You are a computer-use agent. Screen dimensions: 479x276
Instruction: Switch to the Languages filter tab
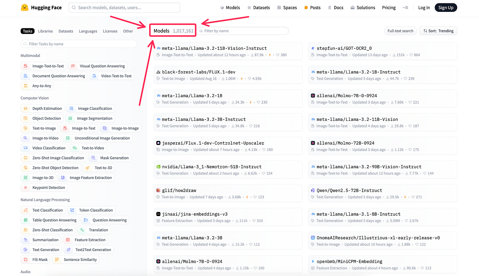pos(88,31)
